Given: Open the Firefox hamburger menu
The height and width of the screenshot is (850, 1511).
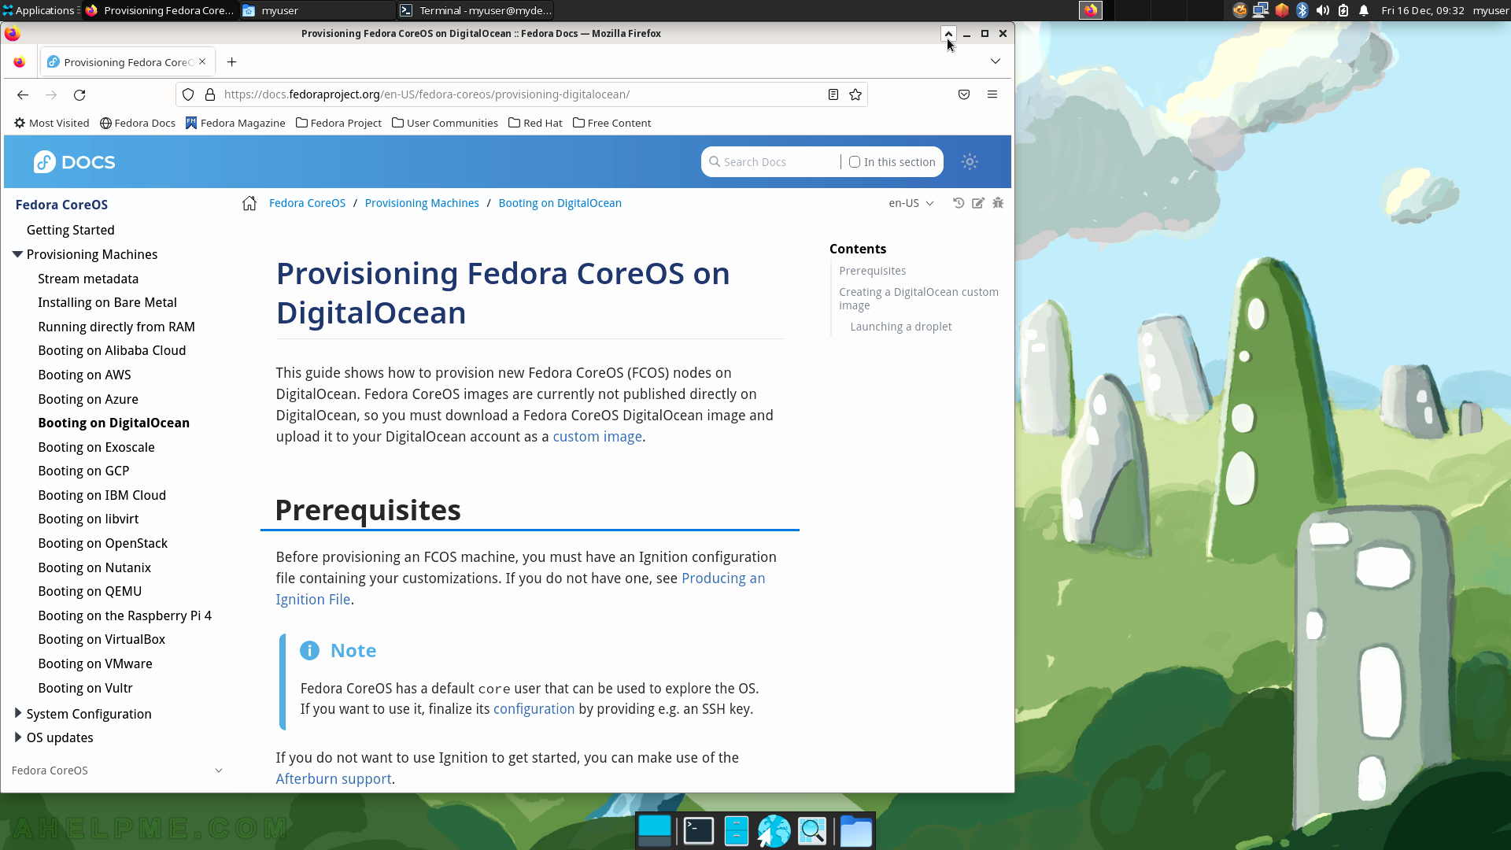Looking at the screenshot, I should click(992, 94).
